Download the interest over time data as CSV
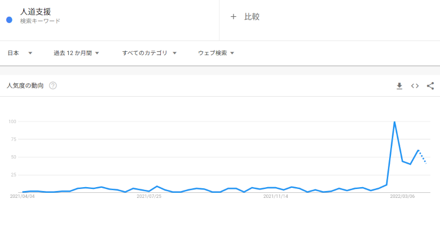Viewport: 440px width, 226px height. 399,86
